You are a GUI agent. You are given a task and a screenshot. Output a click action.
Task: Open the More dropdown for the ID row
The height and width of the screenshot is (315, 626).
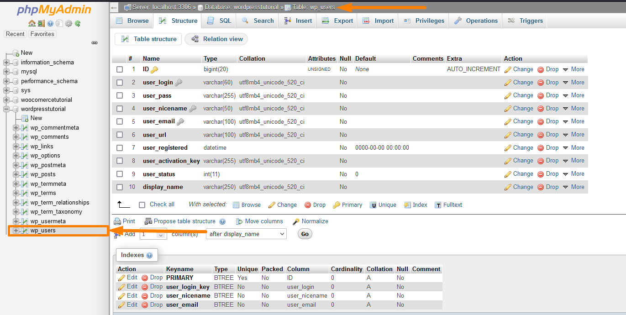[x=573, y=69]
